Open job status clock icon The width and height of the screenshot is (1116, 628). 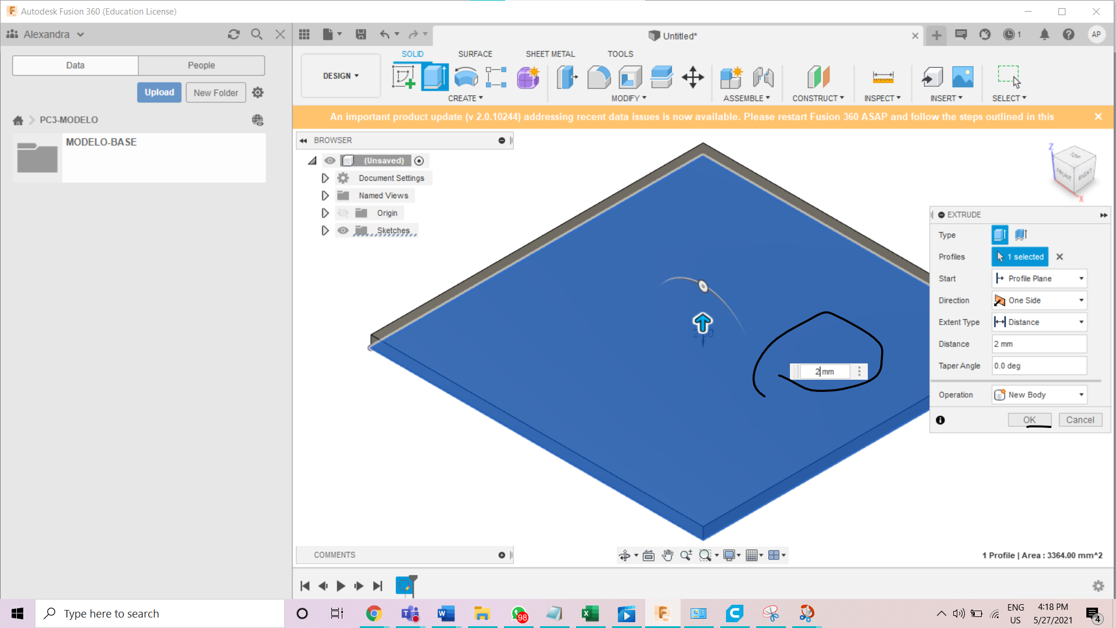click(1009, 34)
